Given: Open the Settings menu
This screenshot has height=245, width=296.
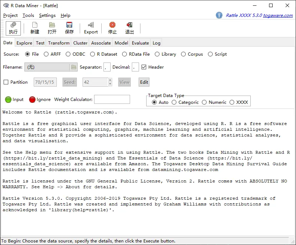Looking at the screenshot, I should tap(47, 15).
